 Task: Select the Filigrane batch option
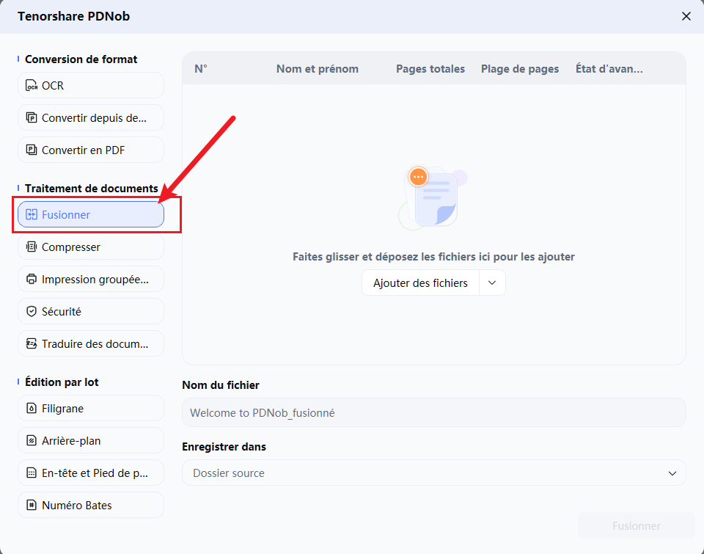(91, 409)
